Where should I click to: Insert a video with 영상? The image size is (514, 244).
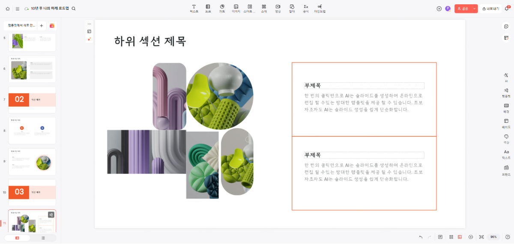tap(278, 9)
